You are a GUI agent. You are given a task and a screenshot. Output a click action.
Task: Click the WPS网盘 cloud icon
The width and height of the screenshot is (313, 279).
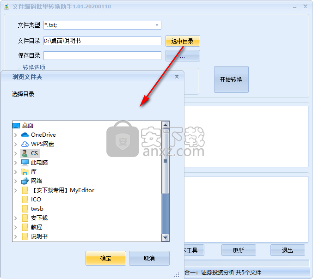click(x=25, y=144)
